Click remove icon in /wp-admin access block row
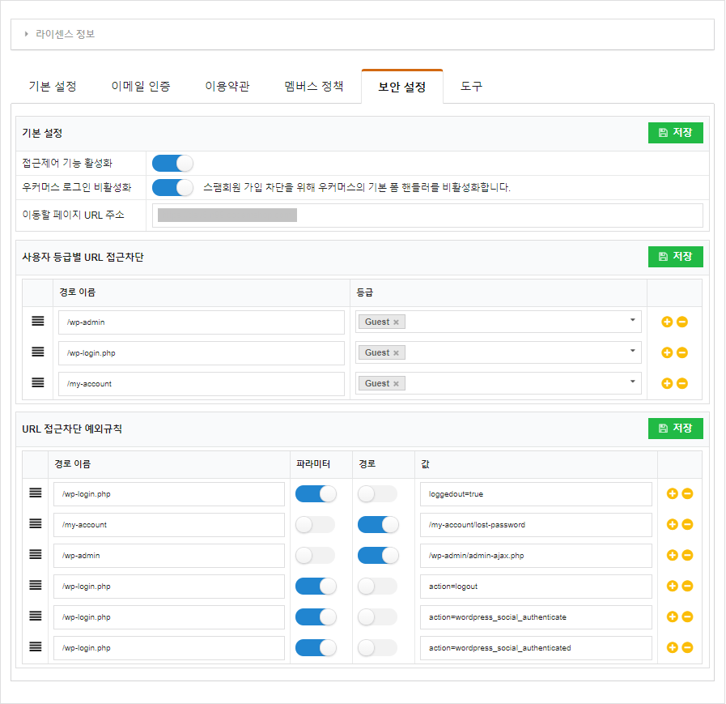726x704 pixels. coord(682,322)
